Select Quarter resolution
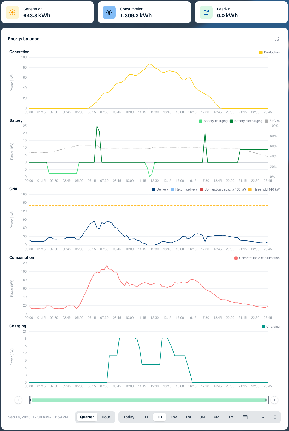 (87, 417)
